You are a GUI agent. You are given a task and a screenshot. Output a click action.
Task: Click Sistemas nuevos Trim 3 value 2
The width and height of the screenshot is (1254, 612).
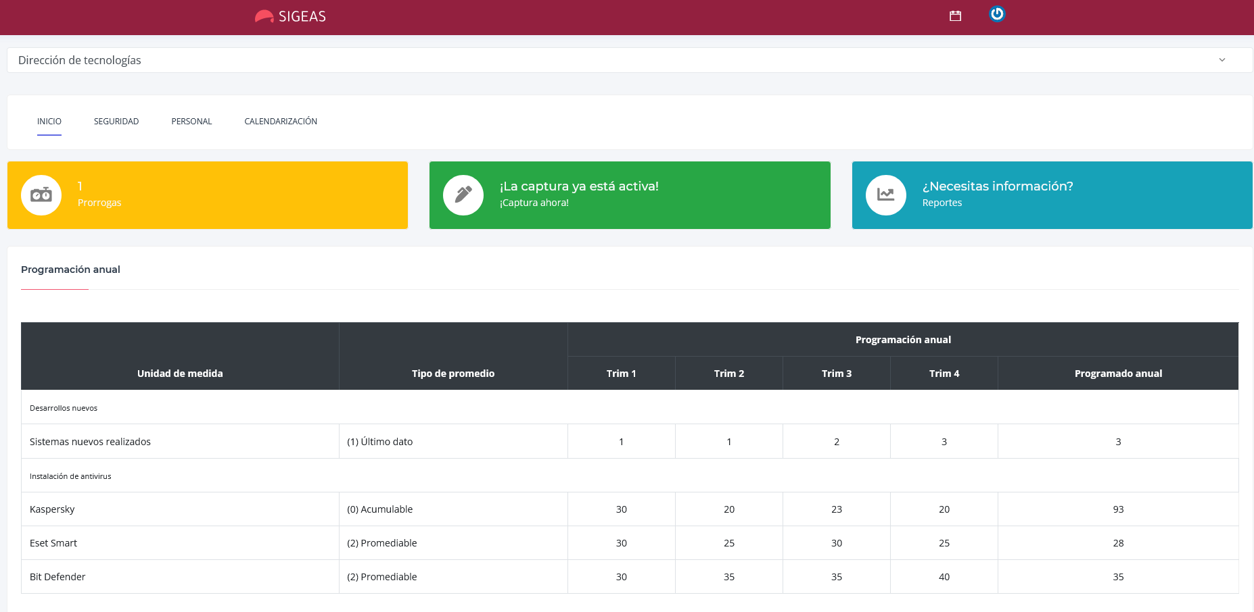(x=837, y=442)
